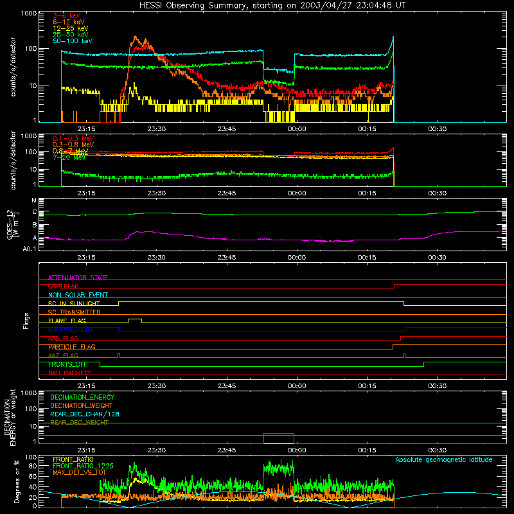Screen dimensions: 514x514
Task: Click the 0.3-0.8 MeV legend label
Action: 73,145
